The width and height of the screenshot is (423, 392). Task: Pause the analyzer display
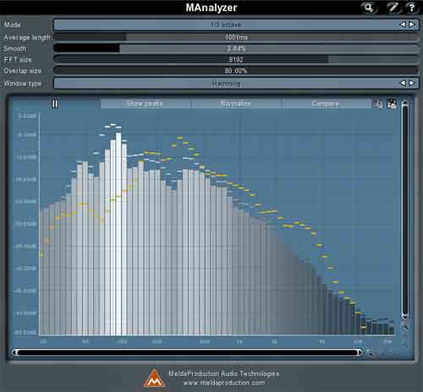click(x=55, y=104)
